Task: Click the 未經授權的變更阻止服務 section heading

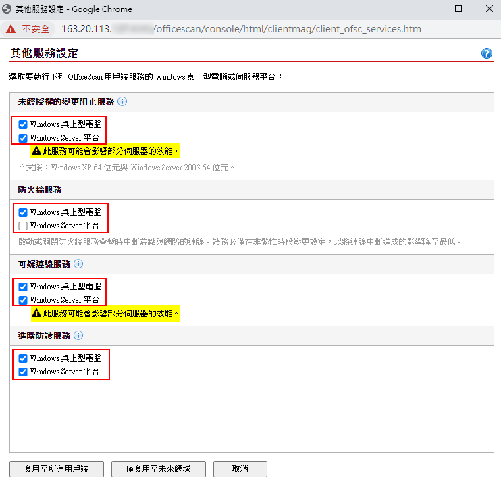Action: click(66, 102)
